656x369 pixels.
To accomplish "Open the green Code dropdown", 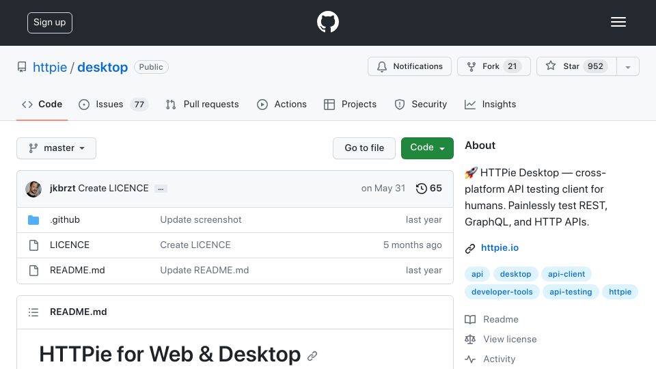I will tap(427, 148).
